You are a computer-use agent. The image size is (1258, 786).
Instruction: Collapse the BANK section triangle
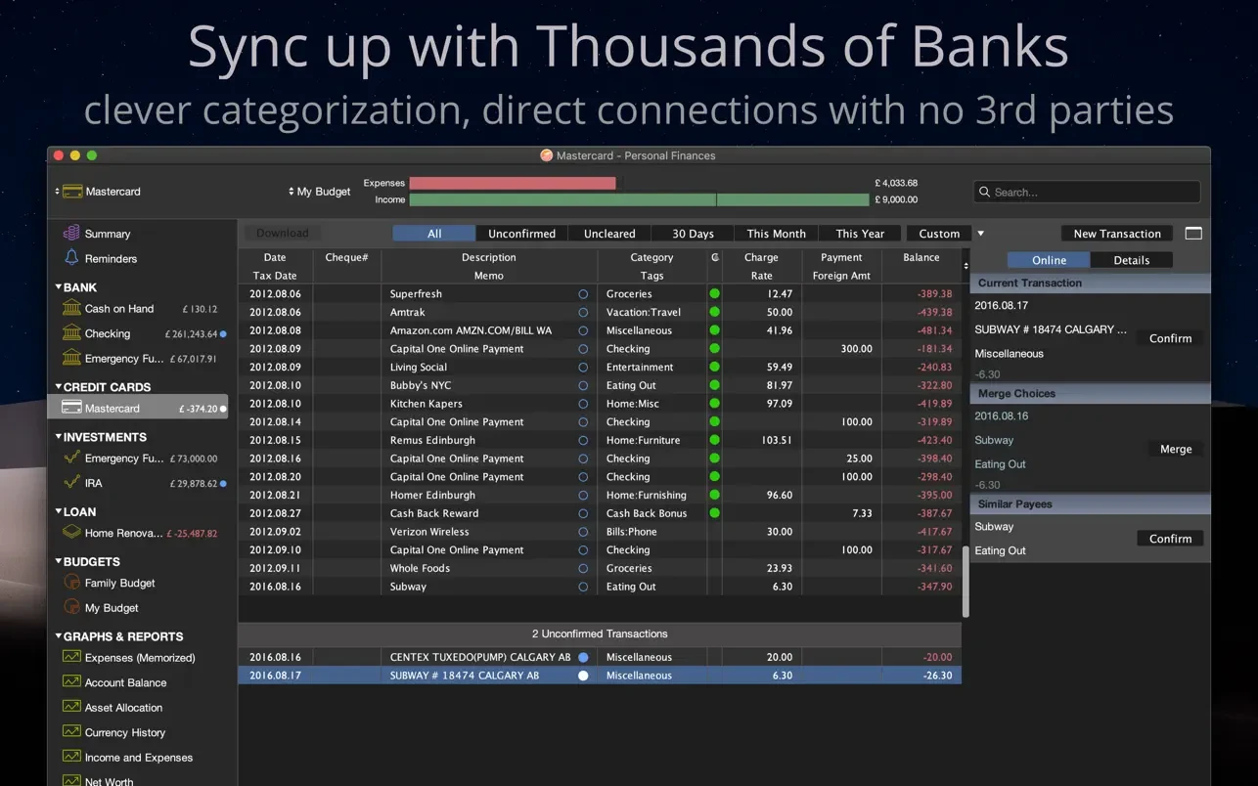[x=58, y=287]
